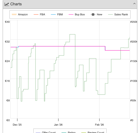Viewport: 140px width, 133px height.
Task: Click the green Sales Rank line peak
Action: (72, 34)
